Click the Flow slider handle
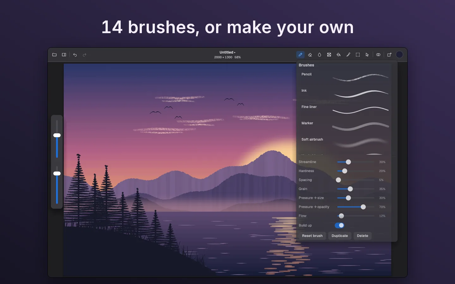 (341, 216)
